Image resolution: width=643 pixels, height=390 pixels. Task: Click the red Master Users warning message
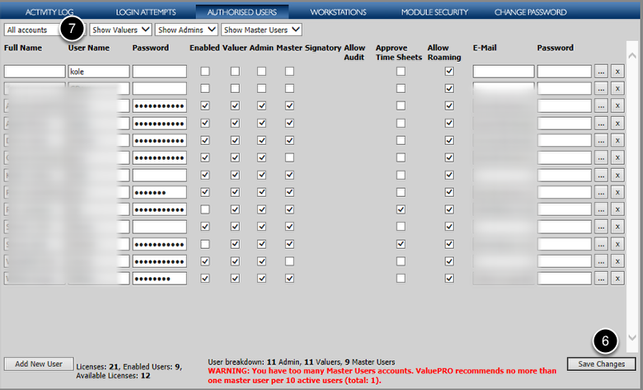click(x=383, y=376)
